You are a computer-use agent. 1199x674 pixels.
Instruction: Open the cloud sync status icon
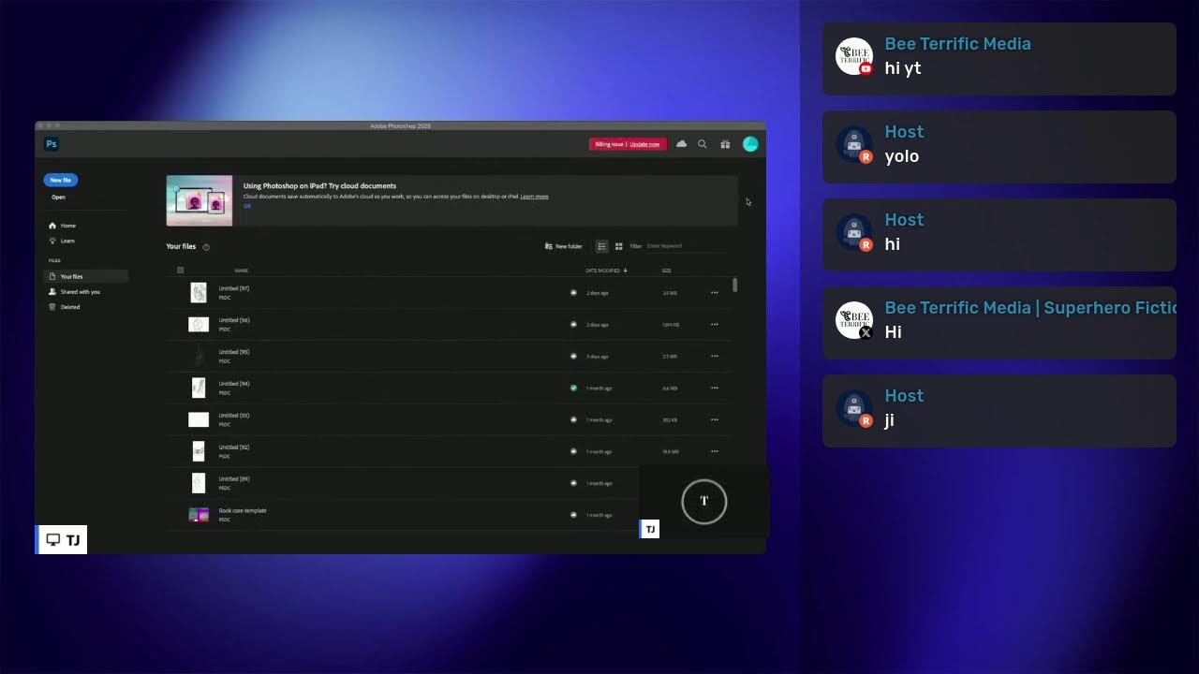[681, 144]
